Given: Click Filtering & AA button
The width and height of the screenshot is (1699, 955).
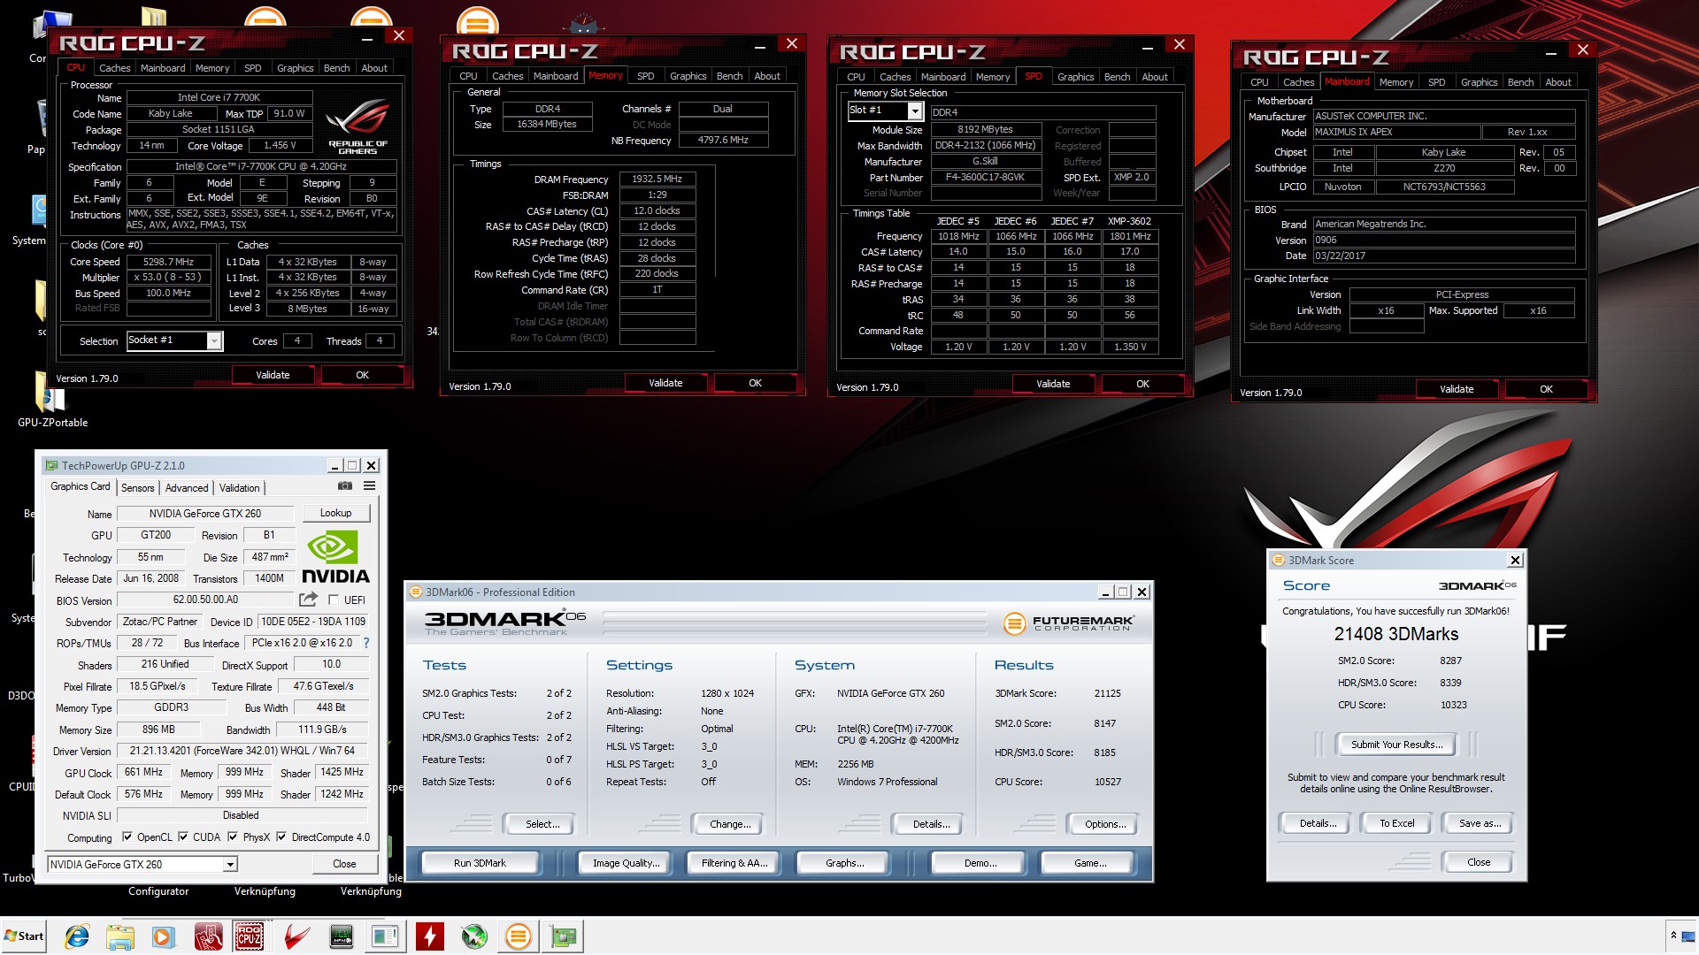Looking at the screenshot, I should click(x=734, y=863).
